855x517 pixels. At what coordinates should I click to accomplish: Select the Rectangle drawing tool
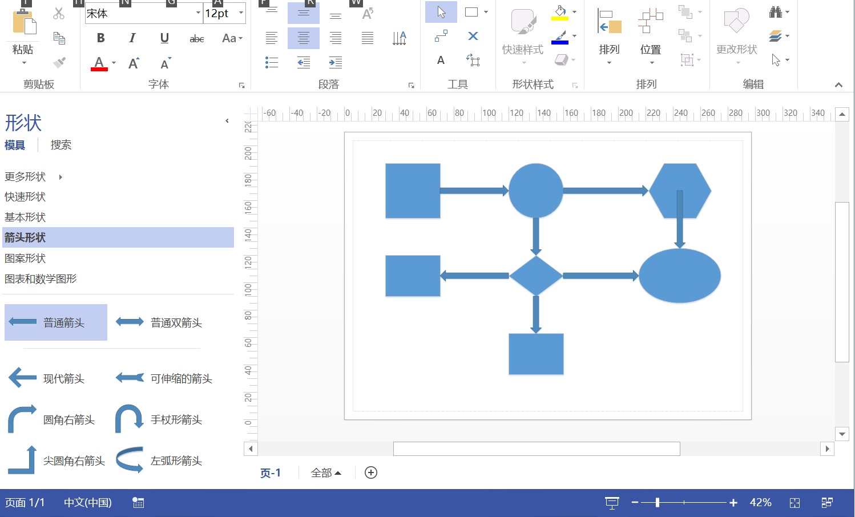click(471, 12)
